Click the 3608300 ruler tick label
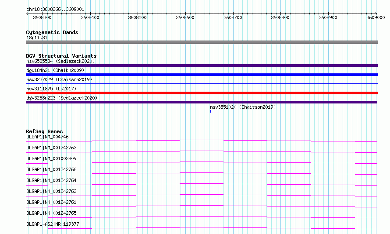Image resolution: width=390 pixels, height=234 pixels. [x=42, y=17]
